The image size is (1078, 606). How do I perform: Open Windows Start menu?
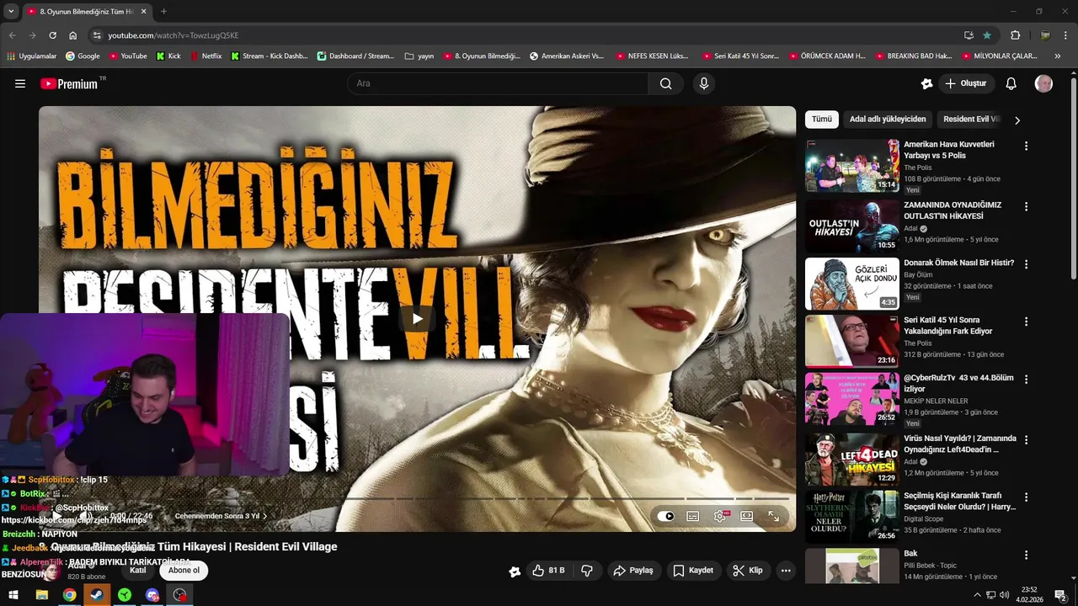click(x=13, y=595)
